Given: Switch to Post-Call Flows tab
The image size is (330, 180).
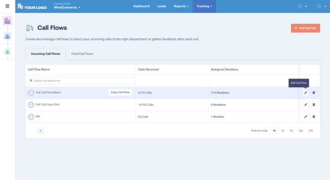Looking at the screenshot, I should click(82, 54).
